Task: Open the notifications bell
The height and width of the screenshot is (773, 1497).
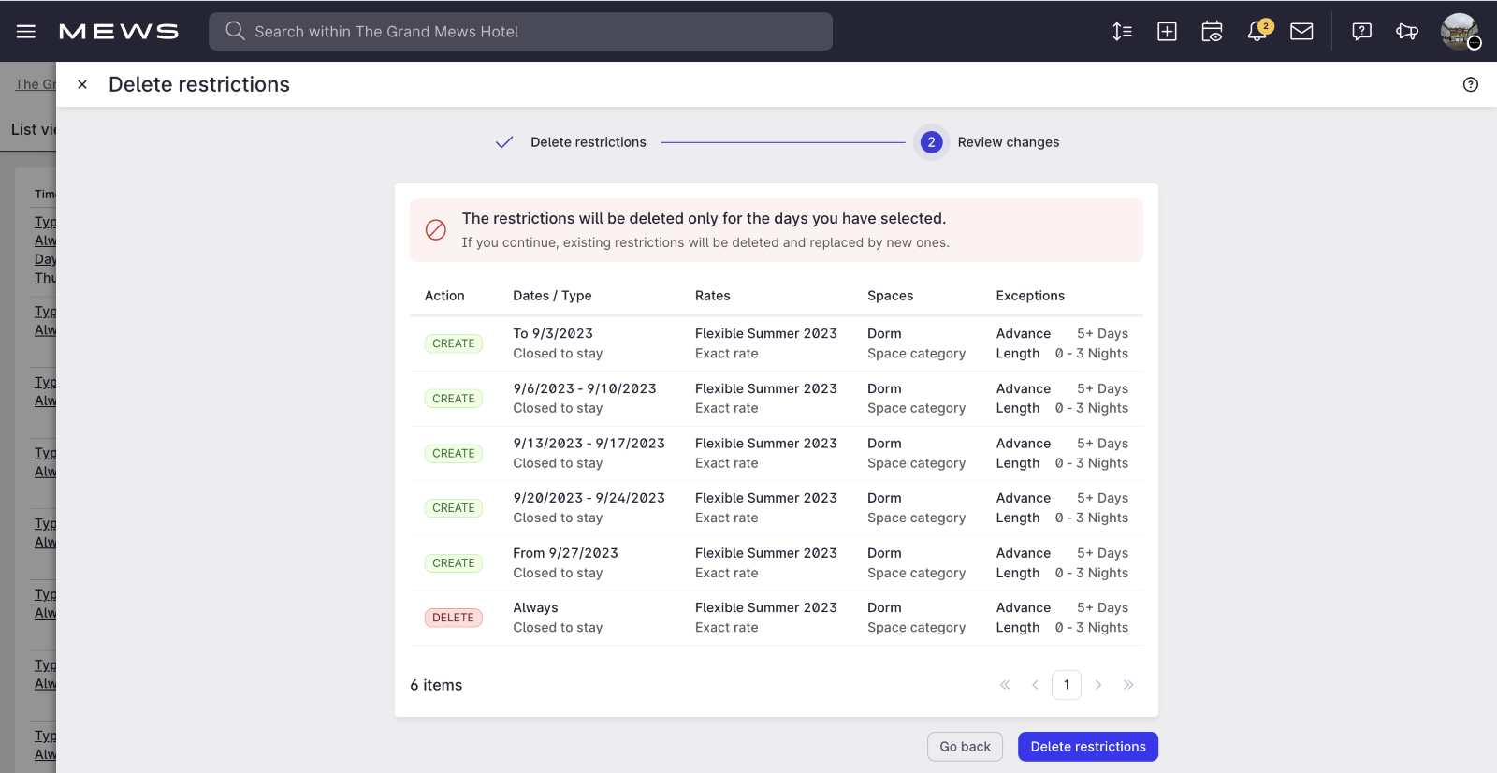Action: tap(1257, 32)
